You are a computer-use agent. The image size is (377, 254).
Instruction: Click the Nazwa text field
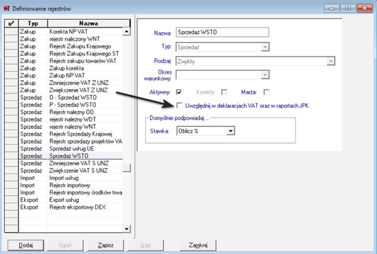(x=222, y=33)
